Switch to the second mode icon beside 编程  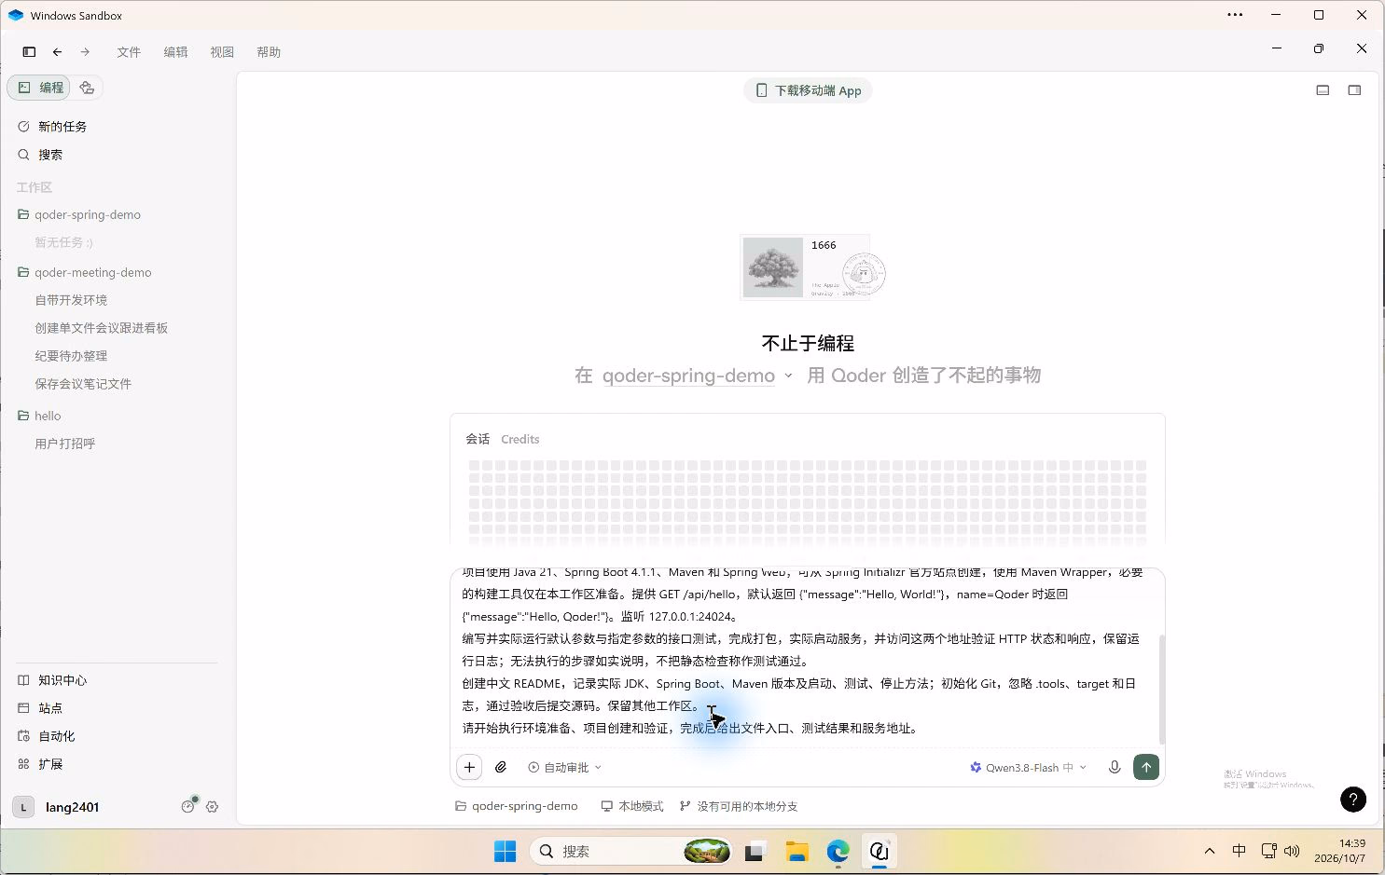(x=87, y=88)
